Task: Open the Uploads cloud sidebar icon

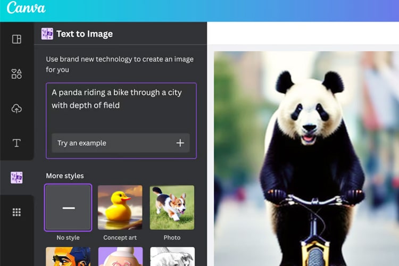Action: click(16, 109)
